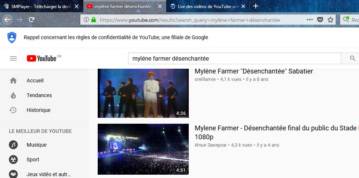Toggle the YouTube hamburger guide menu

point(13,58)
